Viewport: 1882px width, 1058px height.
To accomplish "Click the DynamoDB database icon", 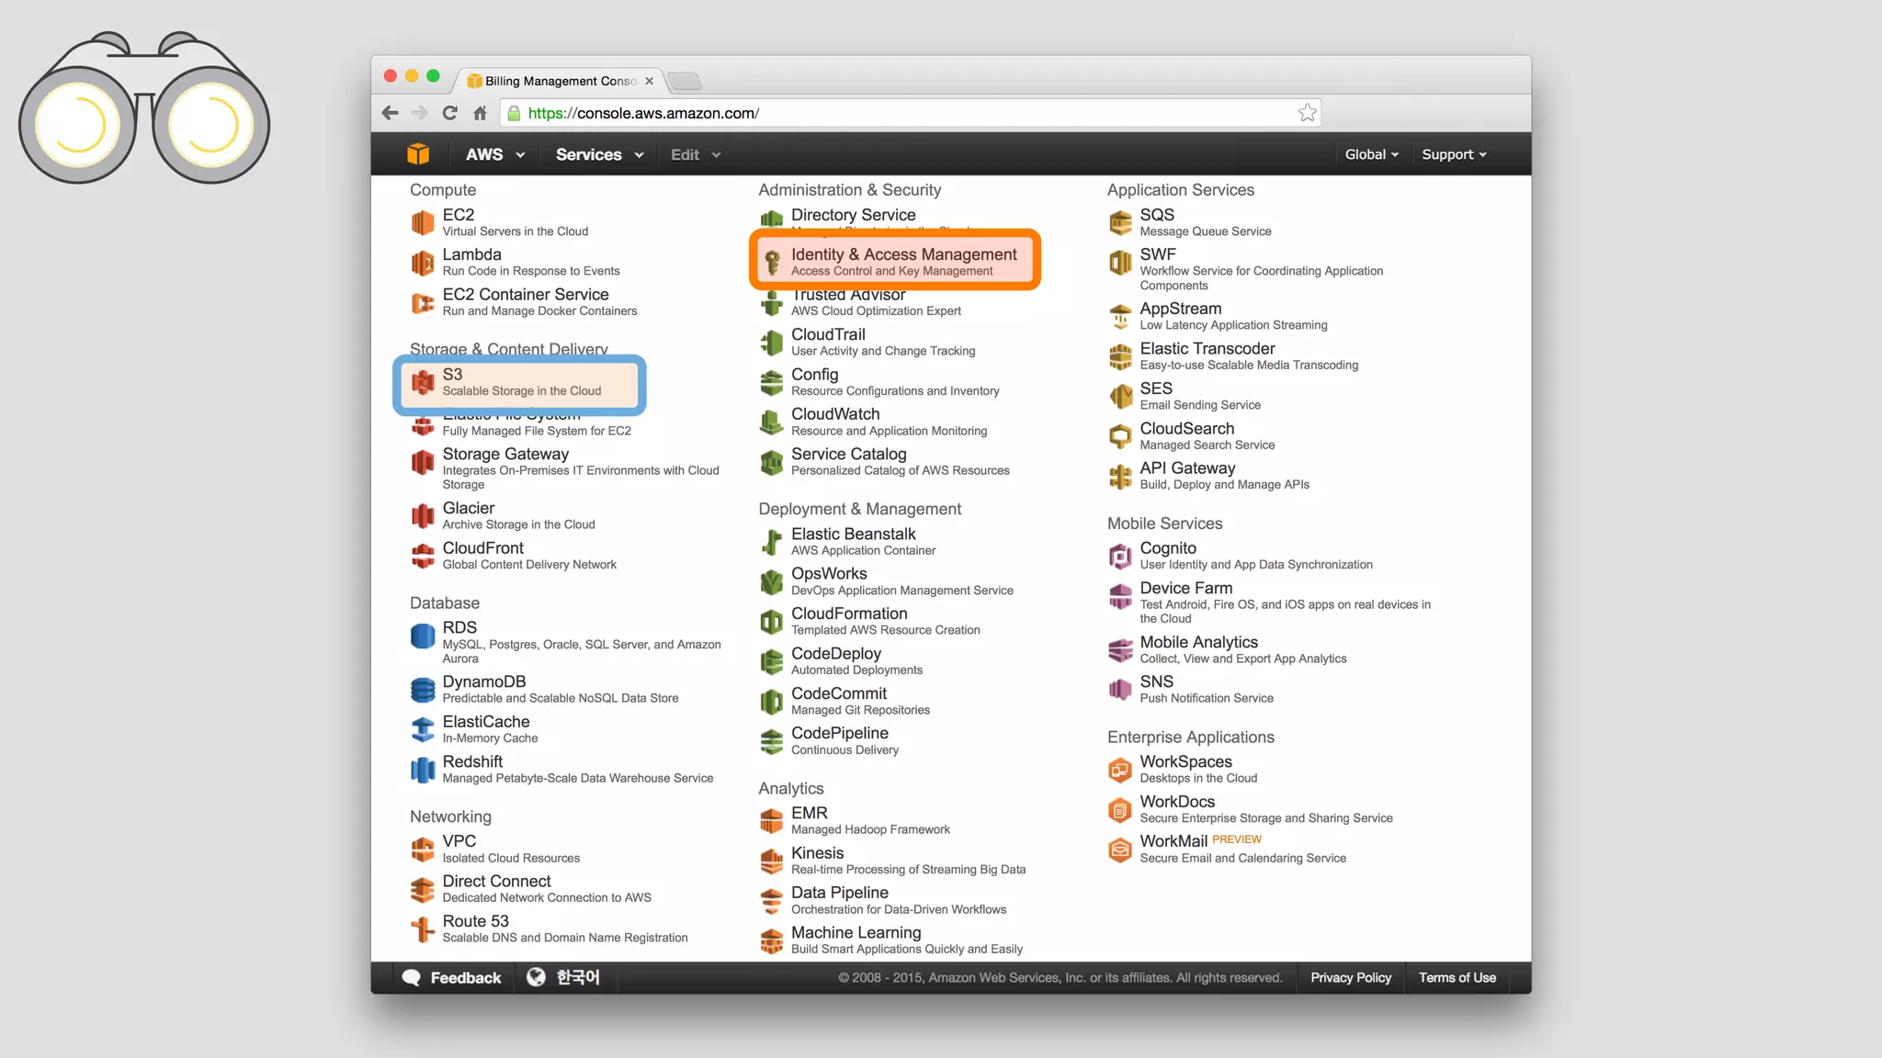I will (422, 689).
